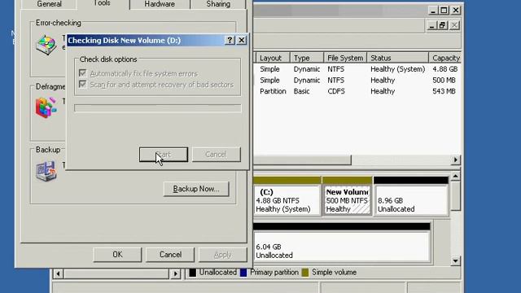Click OK in the properties dialog
The width and height of the screenshot is (521, 293).
pyautogui.click(x=117, y=255)
